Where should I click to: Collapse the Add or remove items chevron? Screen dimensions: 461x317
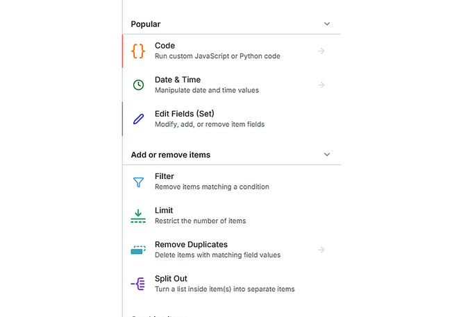[327, 155]
